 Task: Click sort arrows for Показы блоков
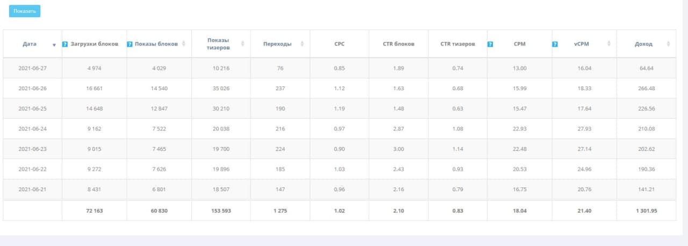pyautogui.click(x=184, y=44)
